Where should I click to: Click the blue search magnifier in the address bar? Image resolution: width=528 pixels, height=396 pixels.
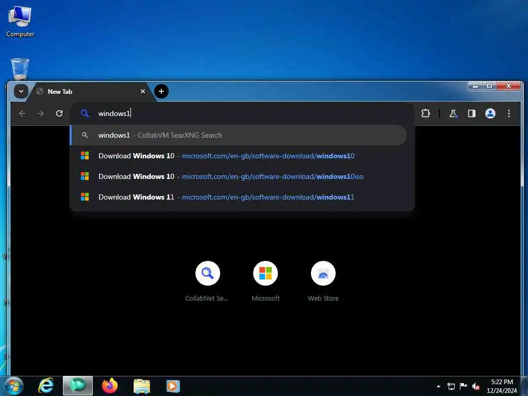pyautogui.click(x=85, y=113)
